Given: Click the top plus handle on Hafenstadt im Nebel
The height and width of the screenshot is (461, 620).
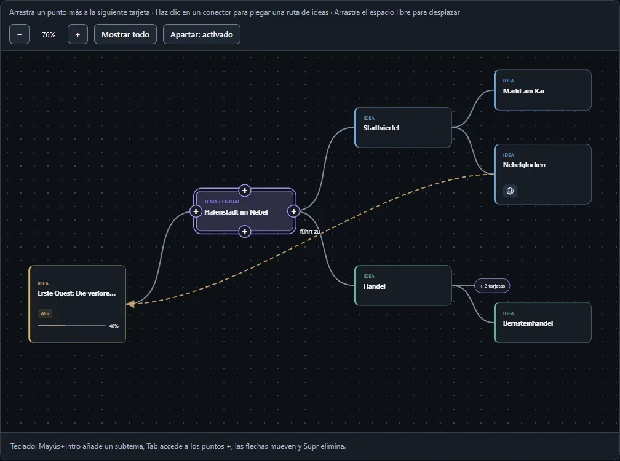Looking at the screenshot, I should pos(245,191).
